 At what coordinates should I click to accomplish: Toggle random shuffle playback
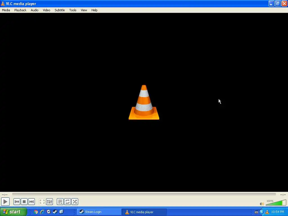point(75,202)
